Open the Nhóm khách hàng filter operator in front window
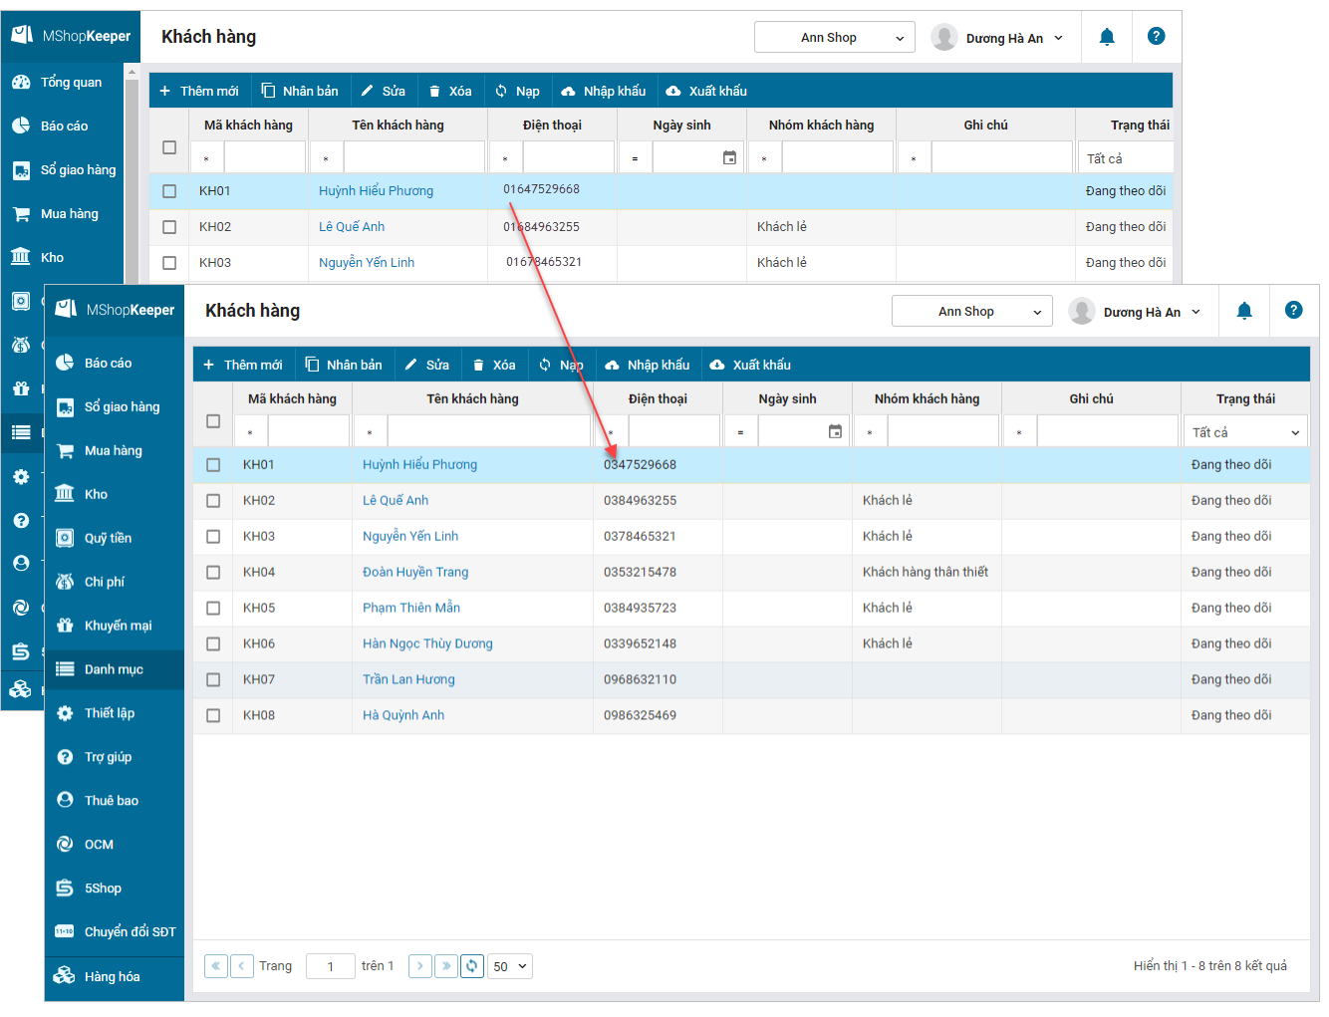 coord(870,432)
